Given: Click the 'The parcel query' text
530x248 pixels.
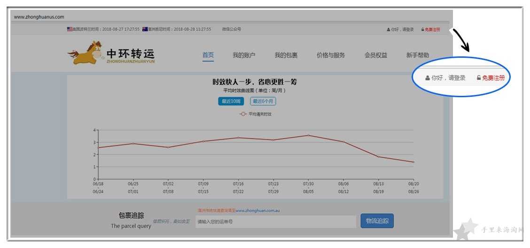Looking at the screenshot, I should pyautogui.click(x=131, y=226).
